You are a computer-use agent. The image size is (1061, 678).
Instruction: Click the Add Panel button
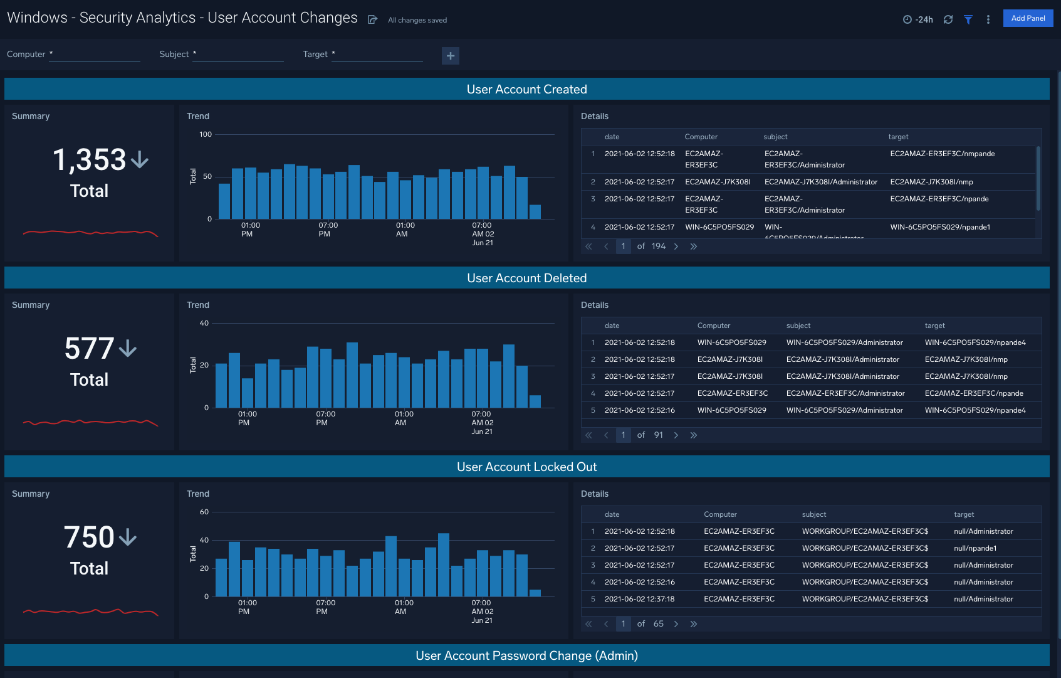pyautogui.click(x=1028, y=18)
